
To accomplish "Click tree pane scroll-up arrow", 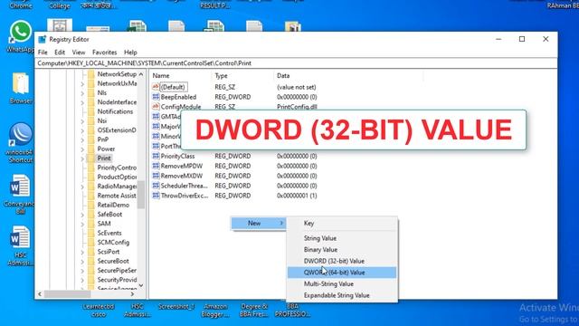I will coord(141,74).
